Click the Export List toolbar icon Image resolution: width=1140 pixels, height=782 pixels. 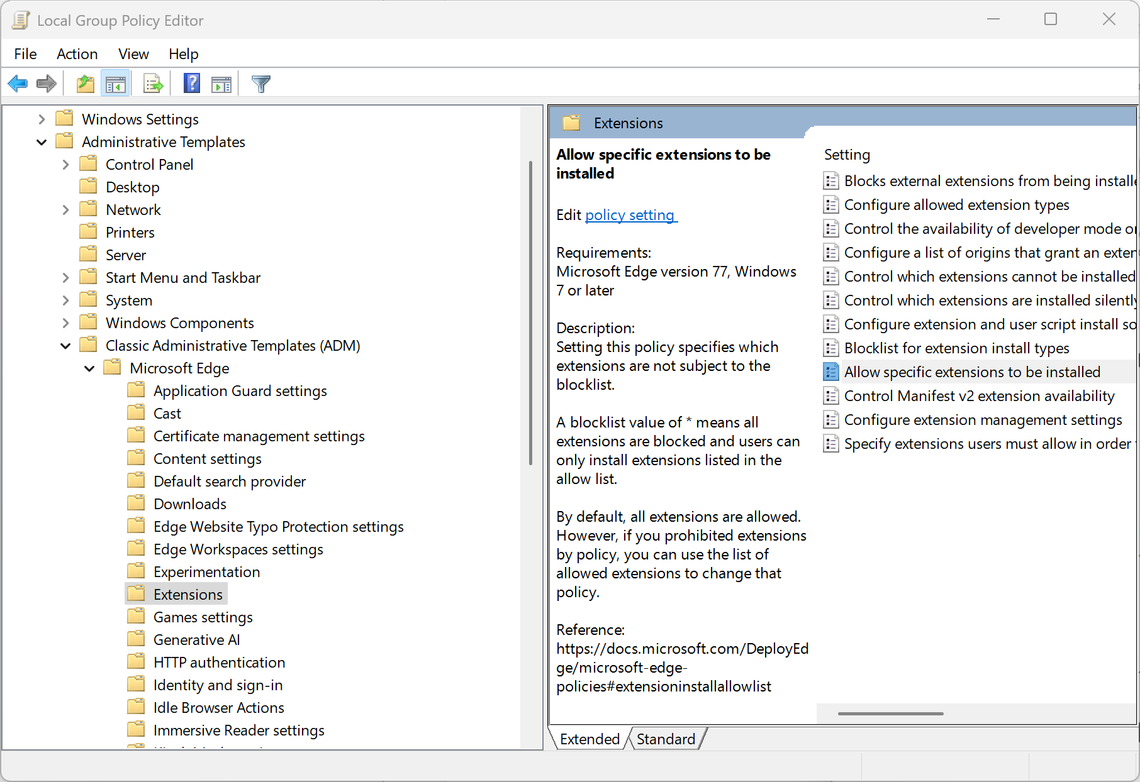[153, 84]
